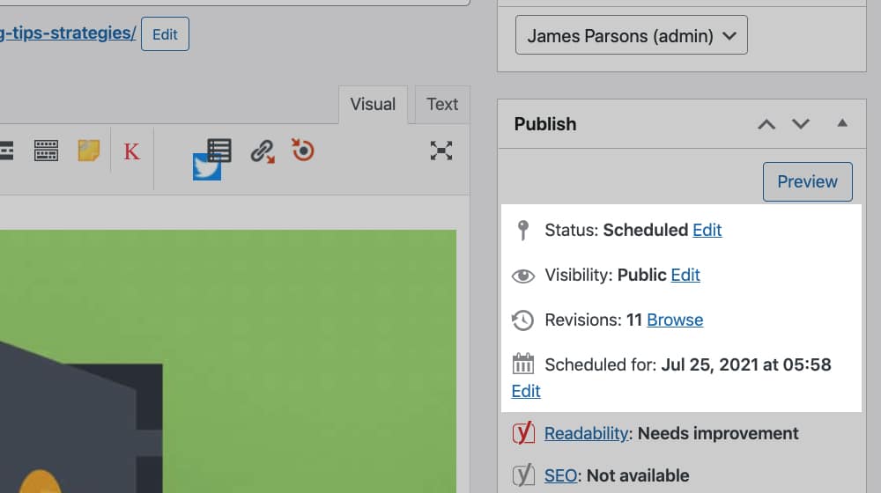
Task: Collapse the Publish panel with triangle toggle
Action: pyautogui.click(x=842, y=123)
